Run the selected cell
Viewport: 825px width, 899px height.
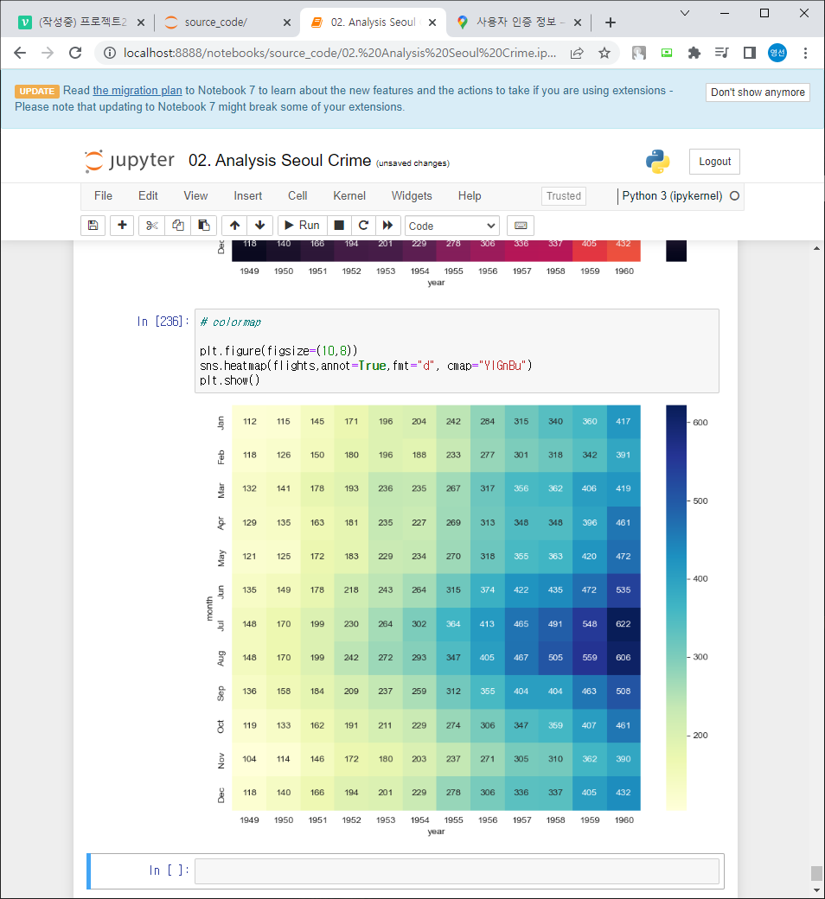coord(303,226)
